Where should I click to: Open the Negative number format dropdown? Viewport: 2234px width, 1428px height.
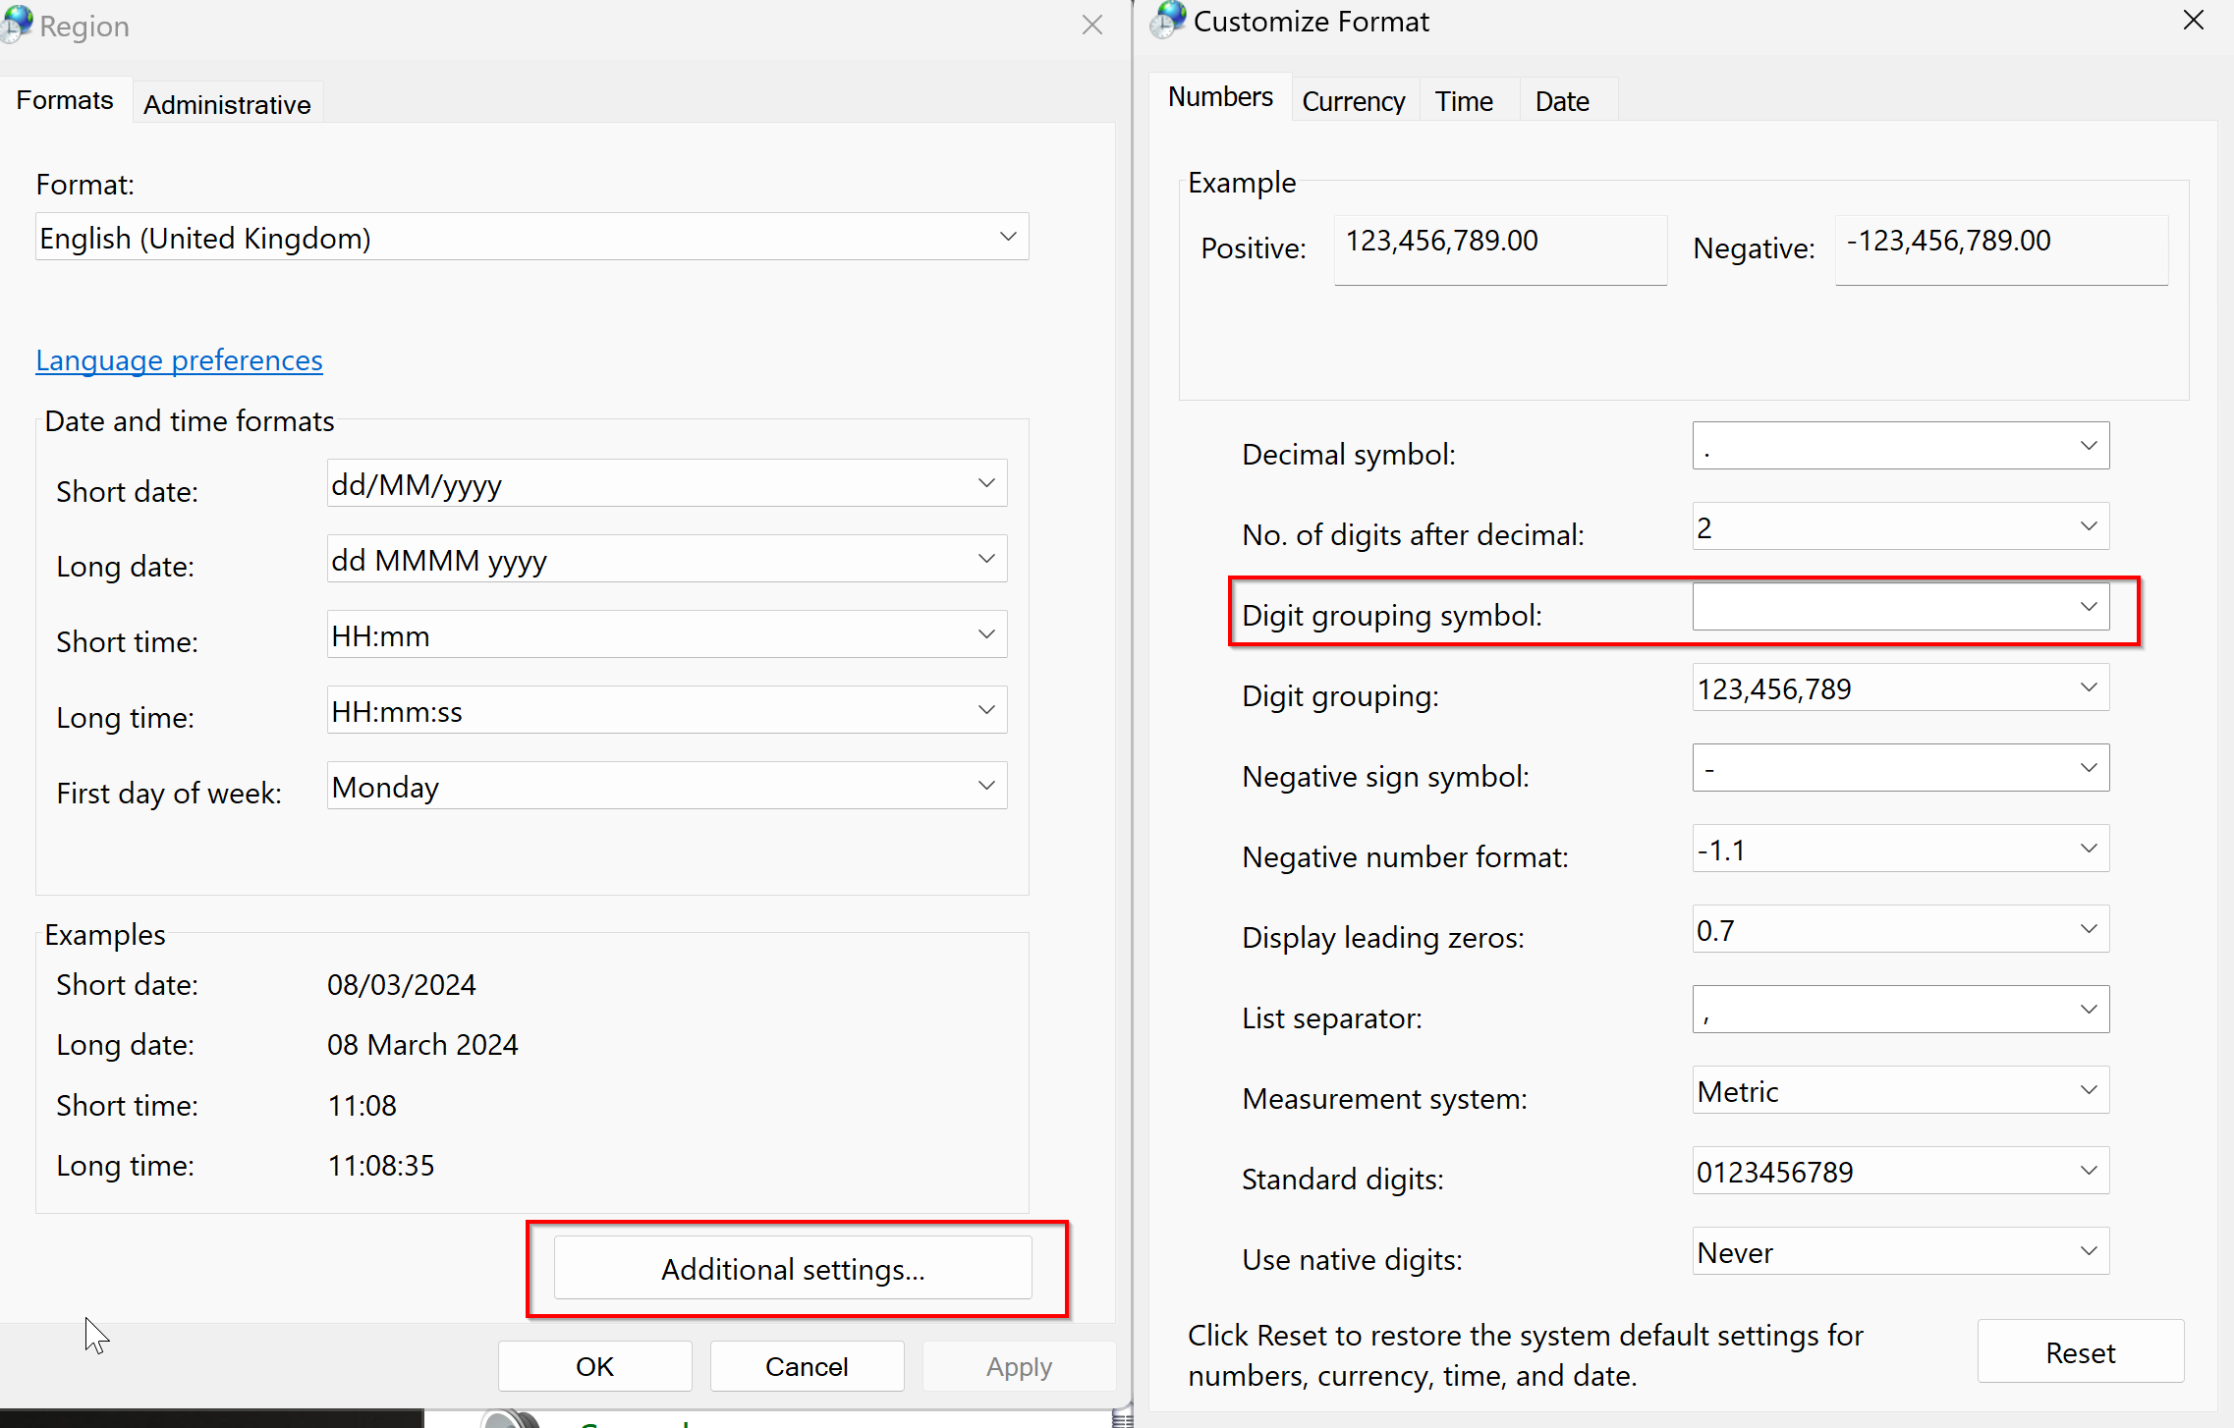pyautogui.click(x=2089, y=849)
